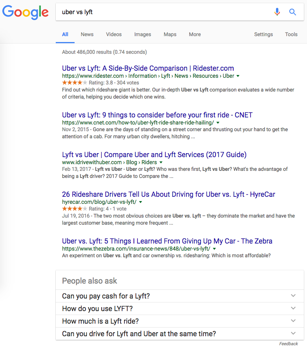Open the More search options menu
Viewport: 307px width, 348px height.
point(195,34)
